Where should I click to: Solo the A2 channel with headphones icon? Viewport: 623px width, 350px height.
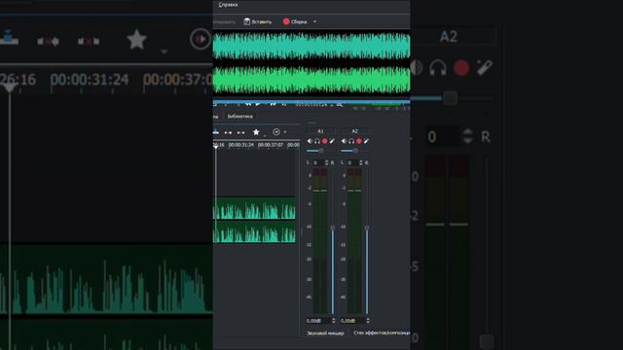(351, 141)
